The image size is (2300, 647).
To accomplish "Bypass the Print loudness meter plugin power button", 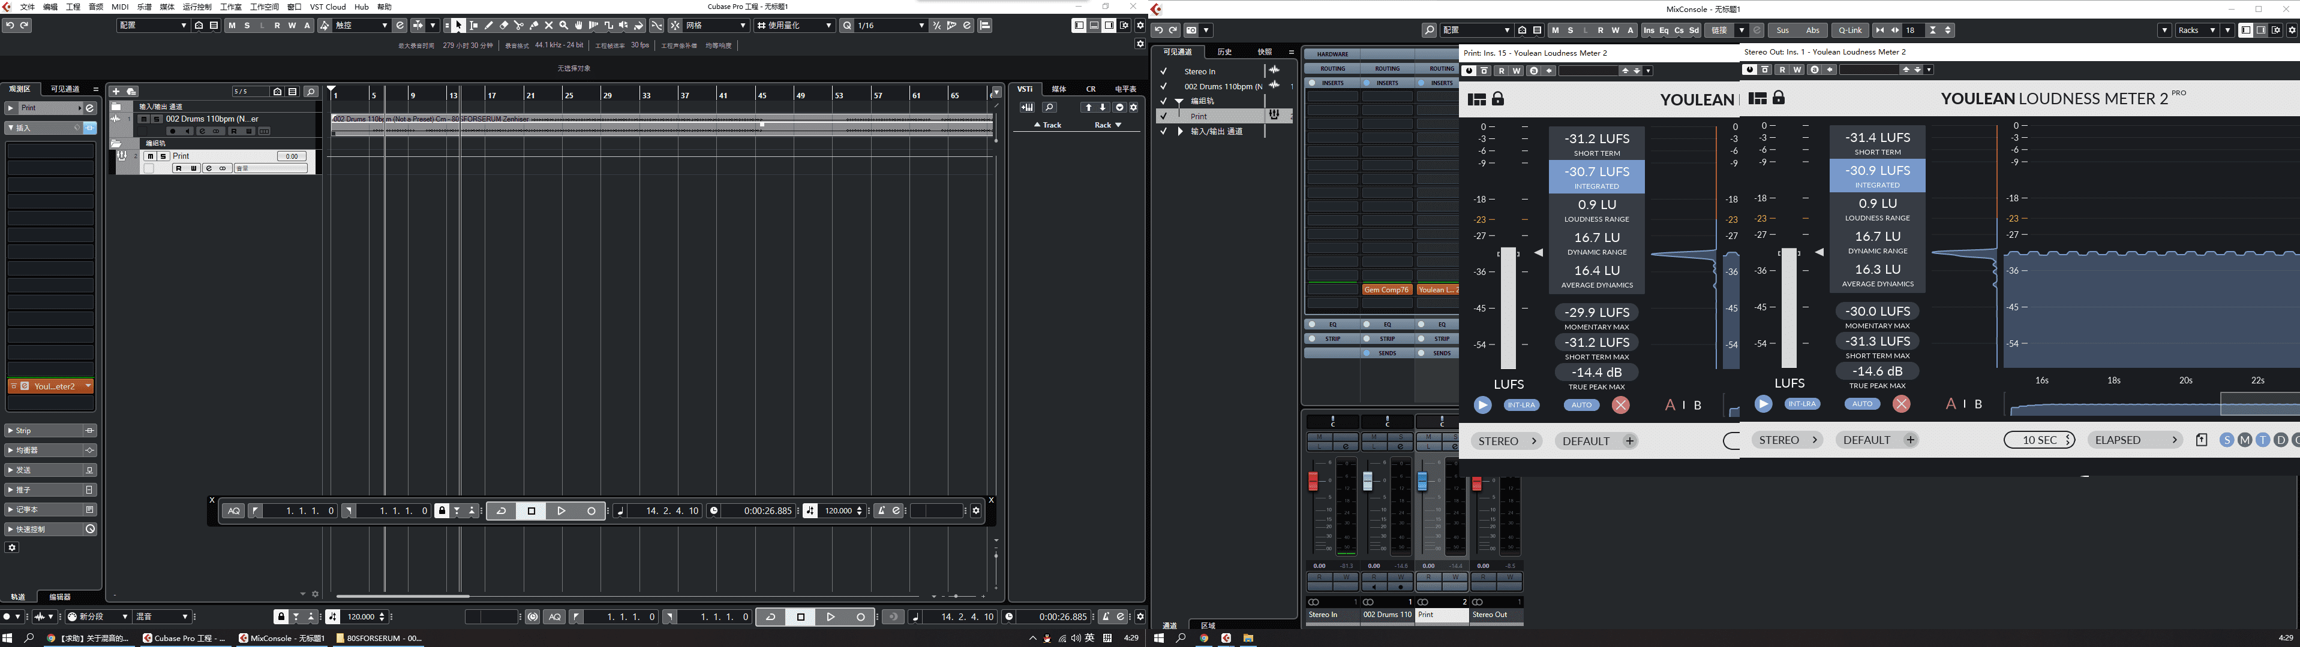I will (x=1470, y=71).
